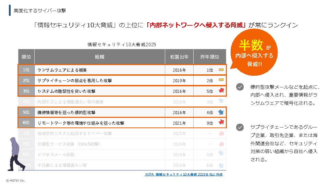Click the red 内部ネットワークへ侵入する脅威 headline text

click(x=196, y=25)
